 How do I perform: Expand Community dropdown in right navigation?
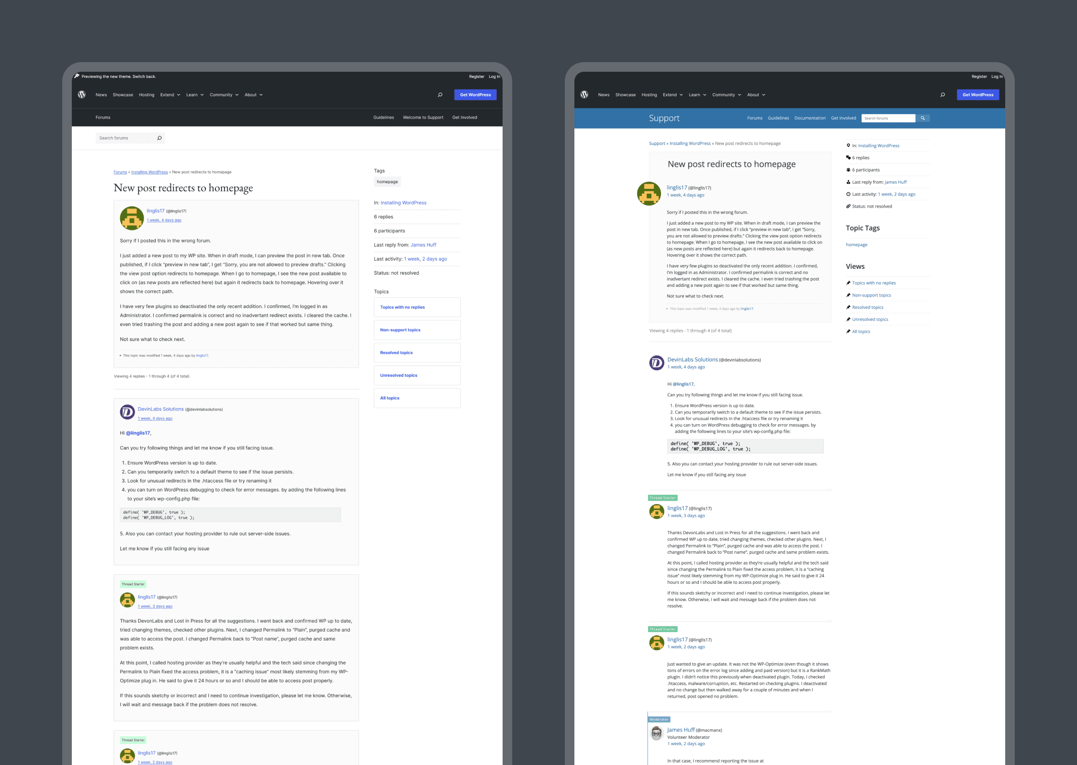coord(726,95)
